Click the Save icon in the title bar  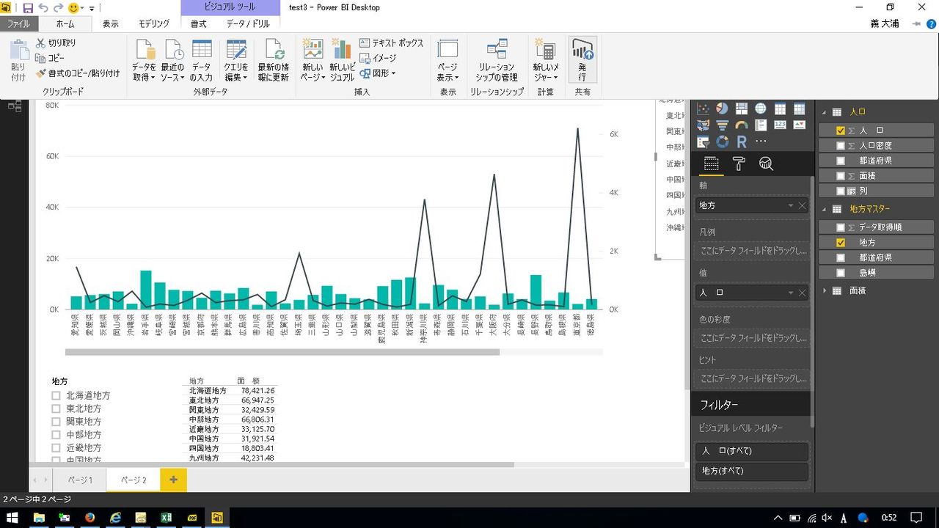click(28, 8)
